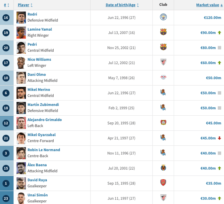
Task: Click Mikel Oyarzabal's €45.00m market value
Action: (208, 138)
